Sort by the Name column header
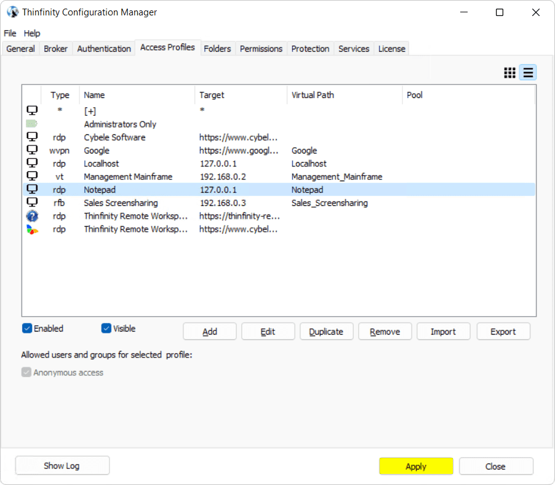Screen dimensions: 555x485 pyautogui.click(x=137, y=95)
